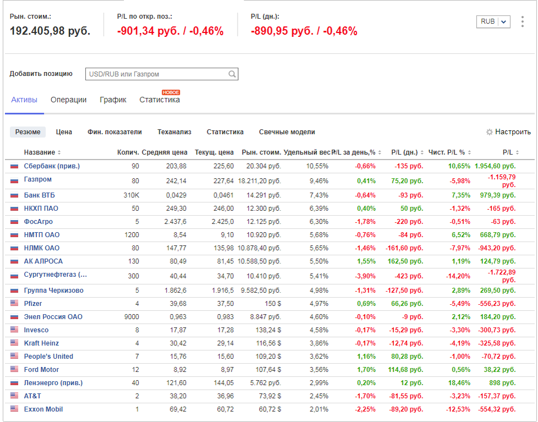Click the Russian flag beside НЛМК ОАО
Screen dimensions: 538x422
[14, 248]
